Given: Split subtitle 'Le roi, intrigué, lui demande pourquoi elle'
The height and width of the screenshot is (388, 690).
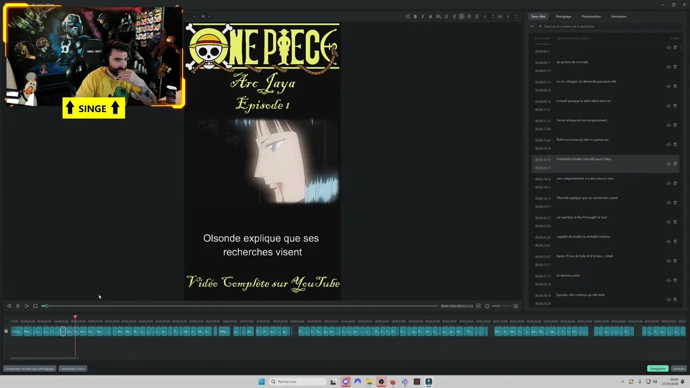Looking at the screenshot, I should (x=668, y=86).
